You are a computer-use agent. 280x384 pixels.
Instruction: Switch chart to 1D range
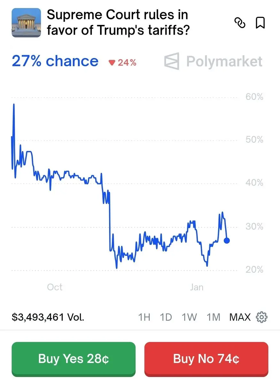pyautogui.click(x=166, y=317)
